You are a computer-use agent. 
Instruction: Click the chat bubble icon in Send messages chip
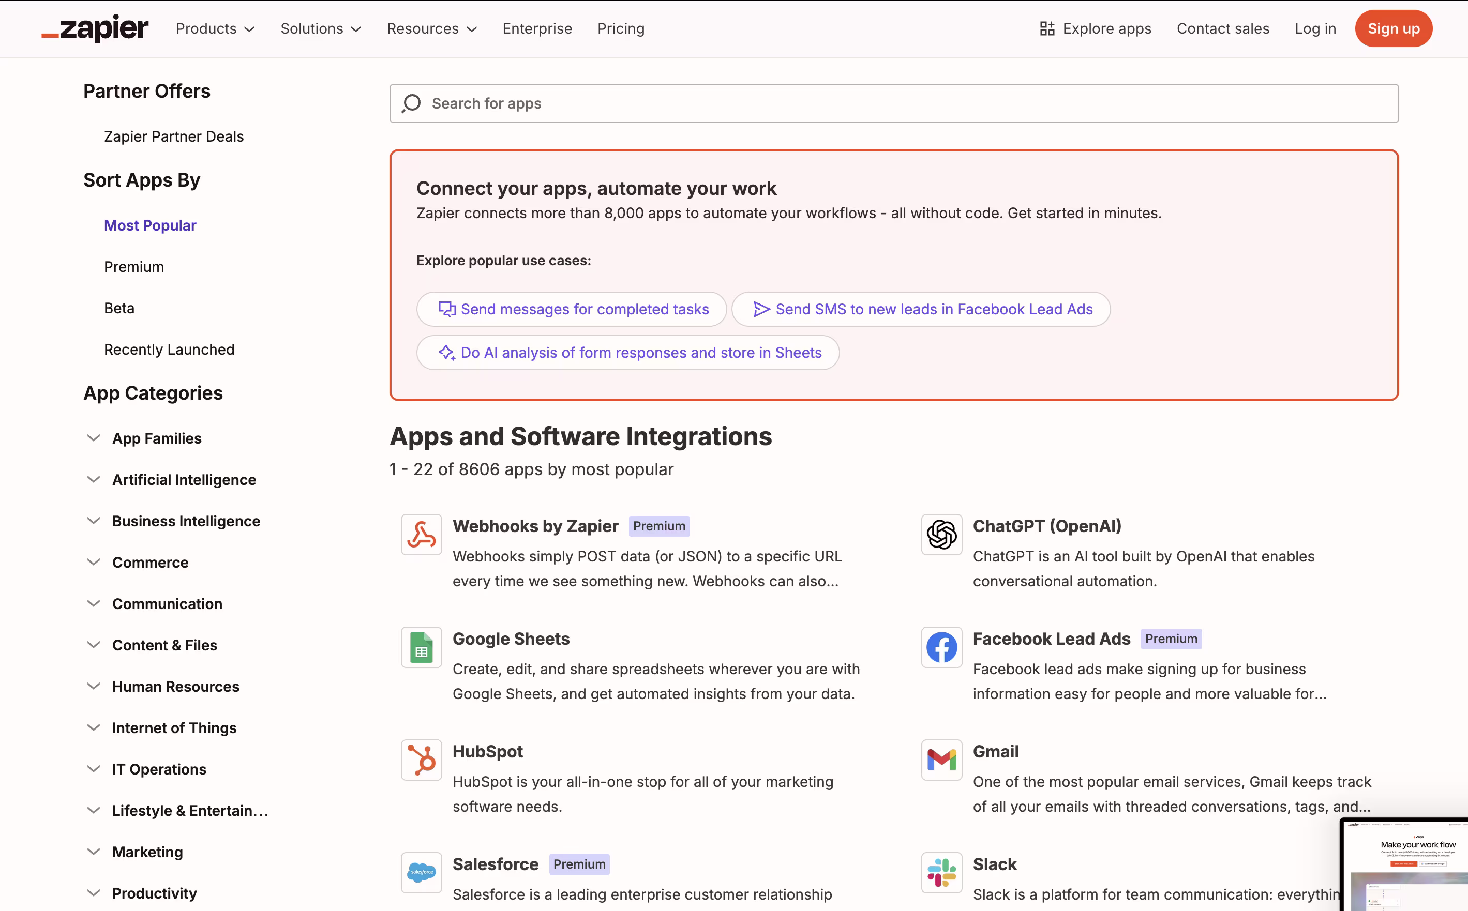point(446,309)
